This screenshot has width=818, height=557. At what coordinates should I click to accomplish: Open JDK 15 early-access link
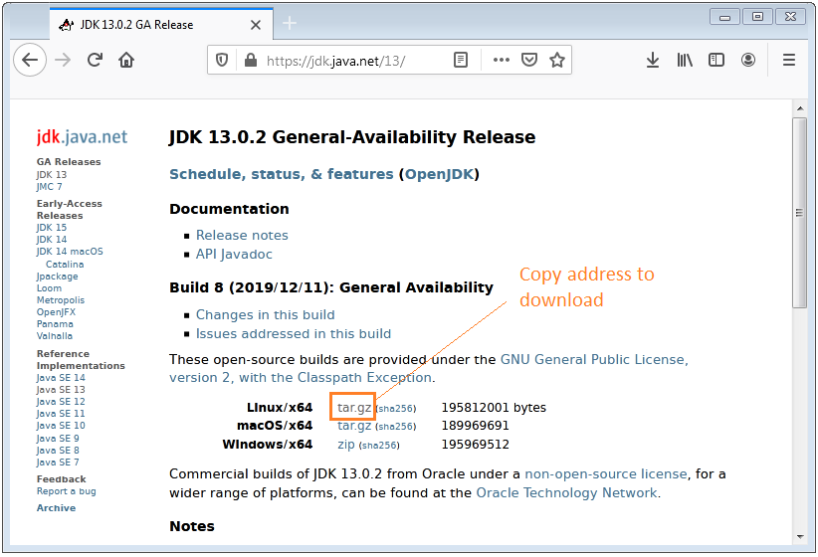point(52,228)
